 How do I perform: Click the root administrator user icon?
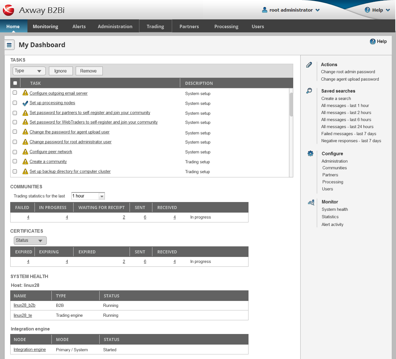pos(265,10)
